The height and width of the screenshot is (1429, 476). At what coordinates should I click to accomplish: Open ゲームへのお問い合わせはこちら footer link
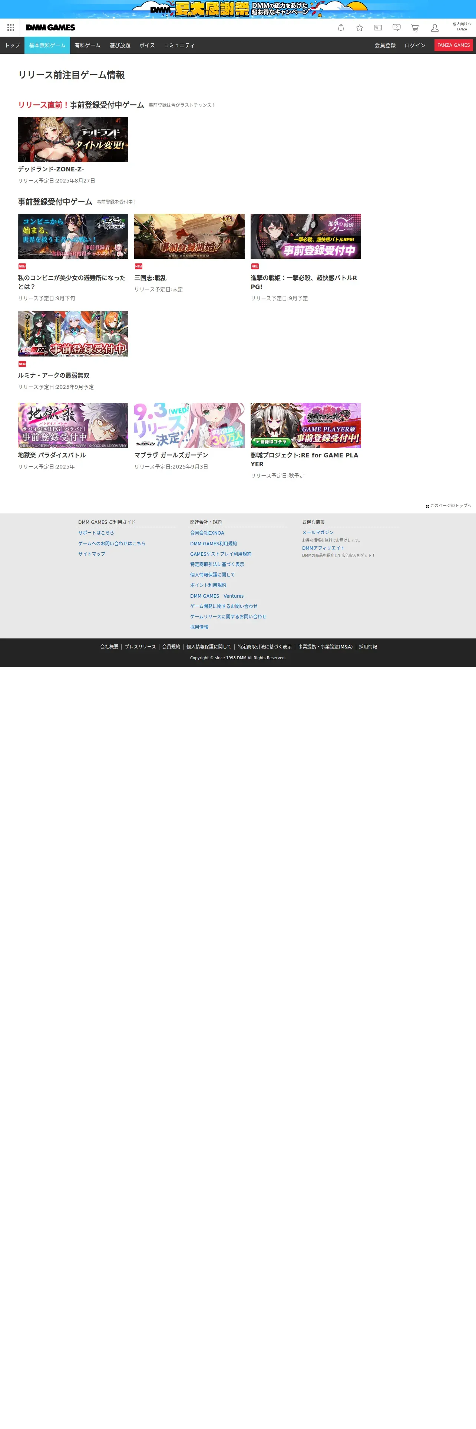click(x=112, y=543)
